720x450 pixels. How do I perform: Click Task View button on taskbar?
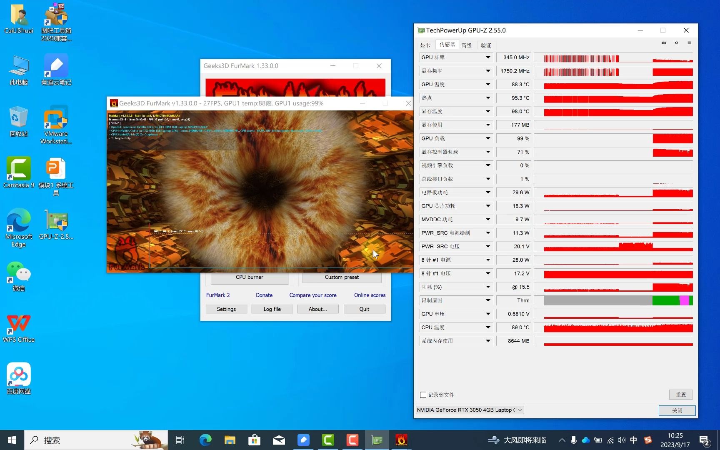click(180, 440)
